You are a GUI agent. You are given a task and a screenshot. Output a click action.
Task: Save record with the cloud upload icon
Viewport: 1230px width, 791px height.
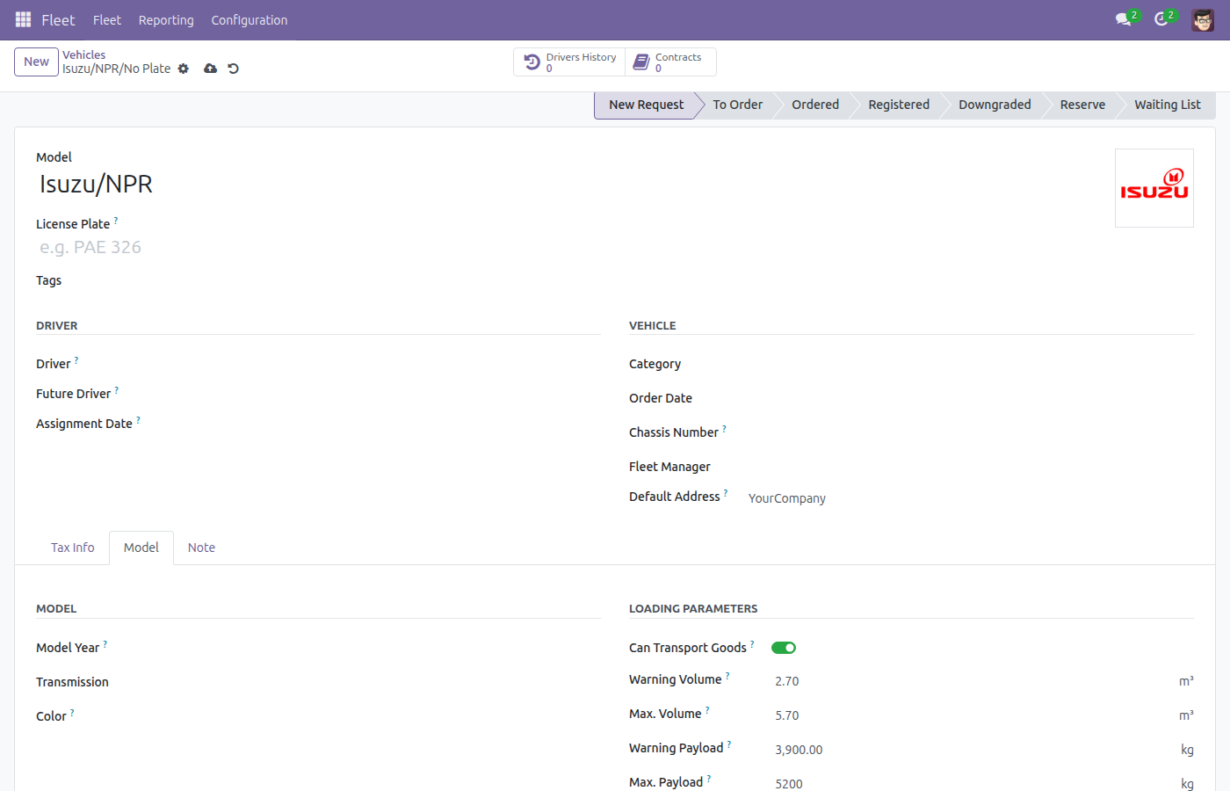210,69
